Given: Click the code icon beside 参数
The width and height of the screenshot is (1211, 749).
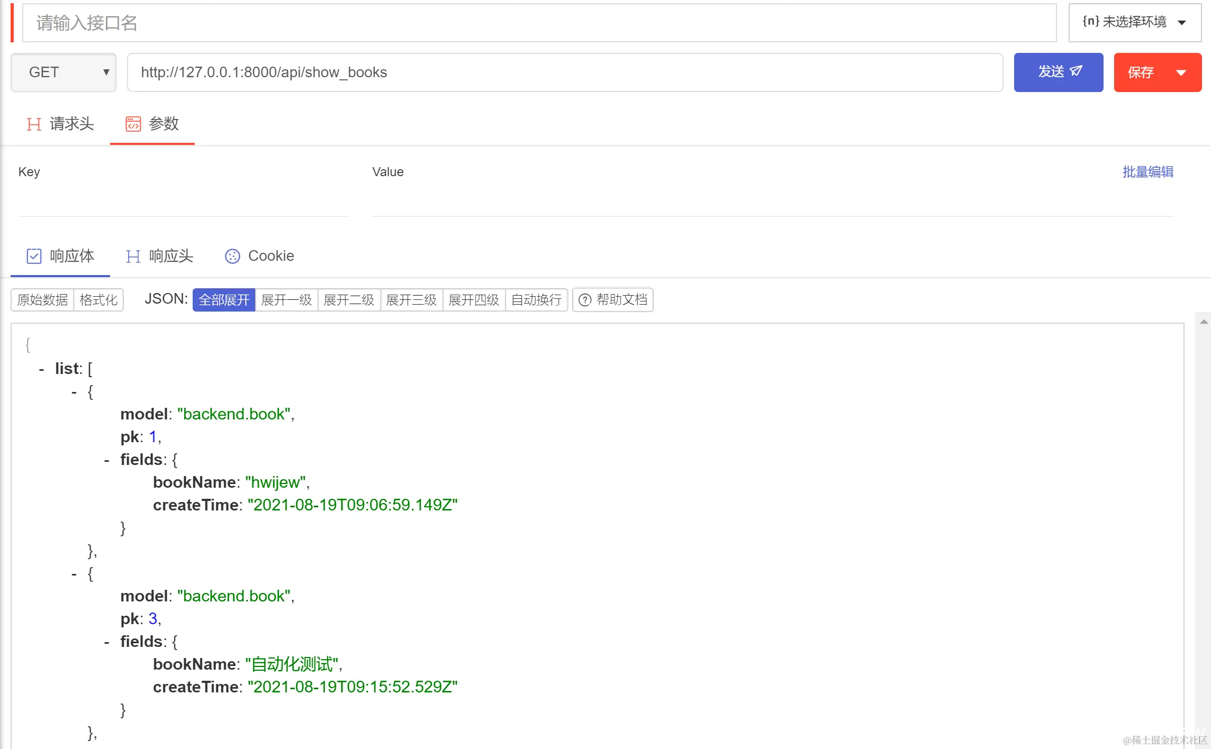Looking at the screenshot, I should click(133, 124).
